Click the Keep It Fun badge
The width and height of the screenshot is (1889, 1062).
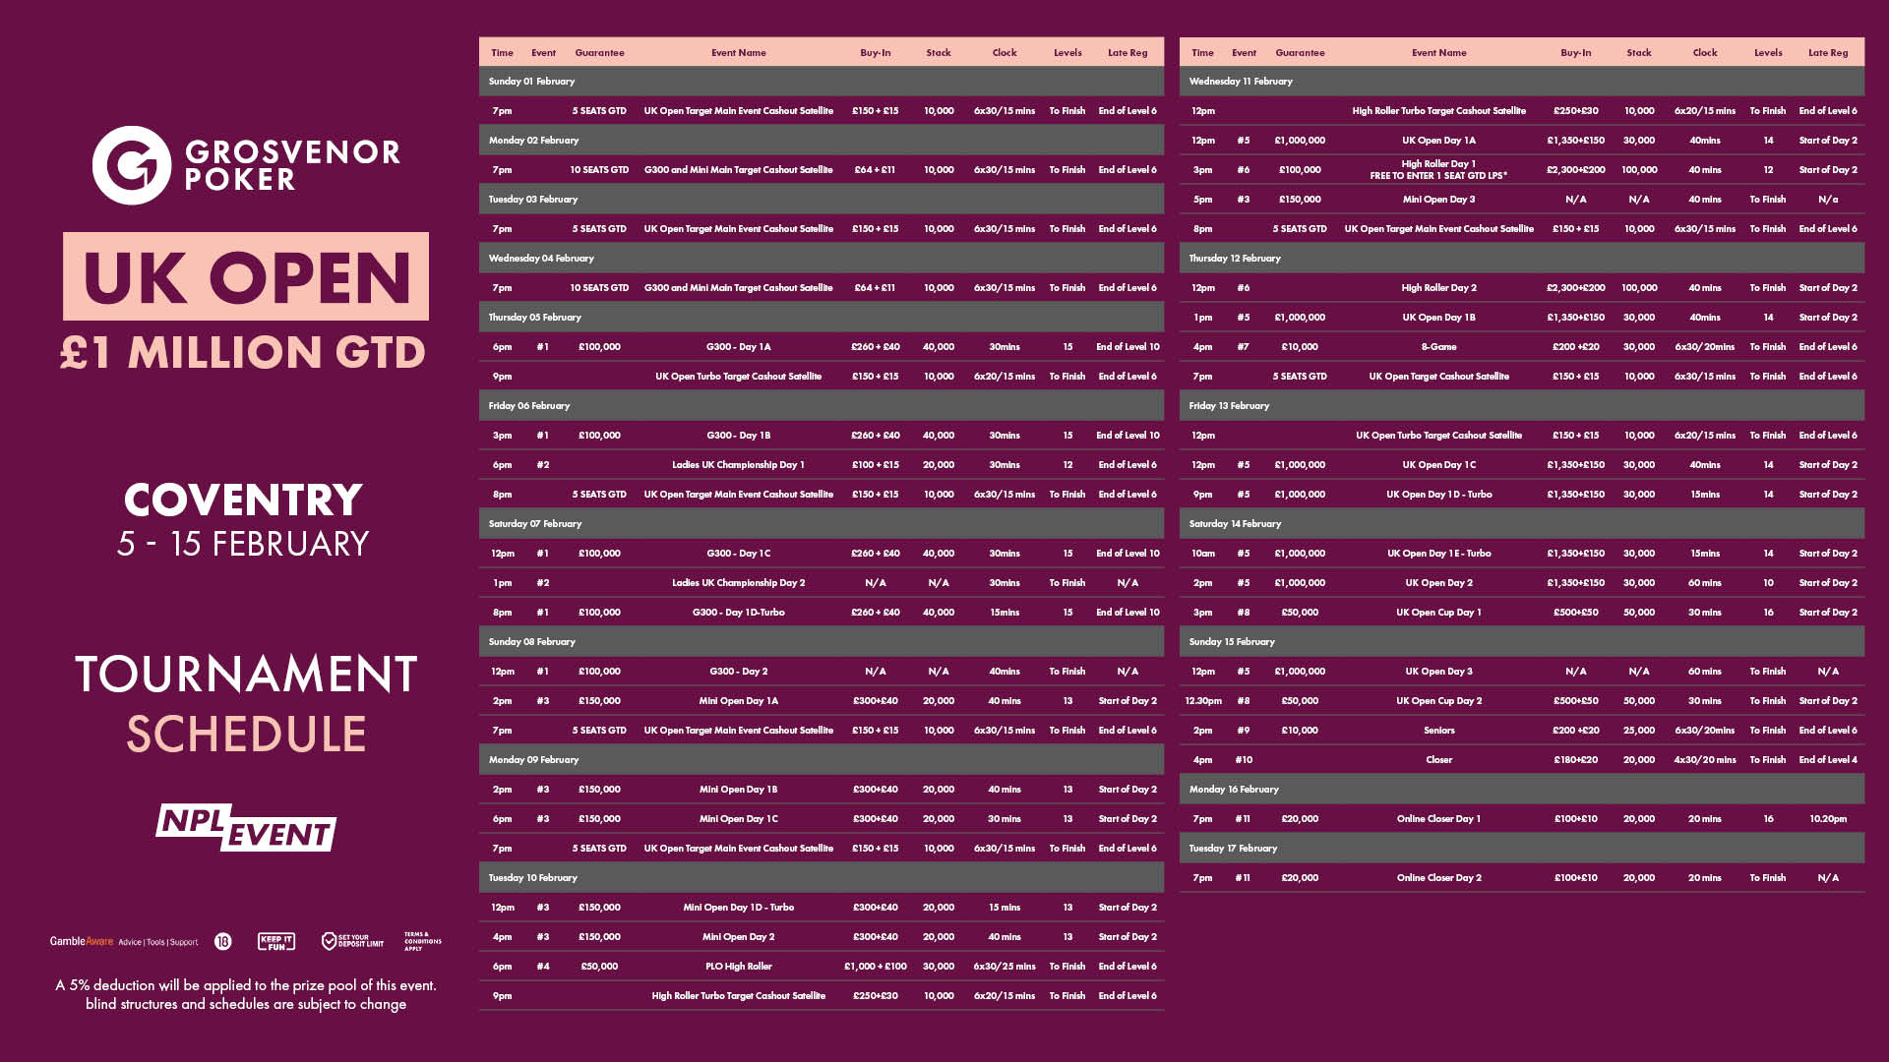pyautogui.click(x=276, y=942)
